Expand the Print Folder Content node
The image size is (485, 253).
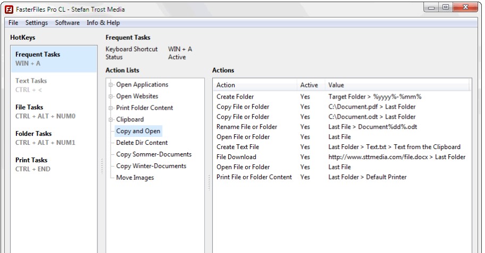point(111,108)
